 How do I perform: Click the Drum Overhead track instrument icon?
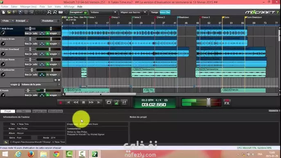pyautogui.click(x=3, y=54)
